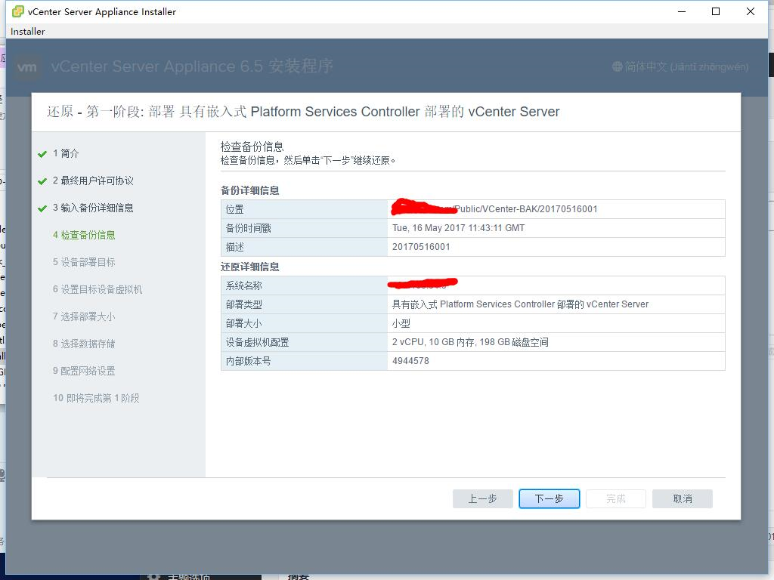Close the vCenter Server Appliance Installer window
The height and width of the screenshot is (580, 774).
(751, 11)
